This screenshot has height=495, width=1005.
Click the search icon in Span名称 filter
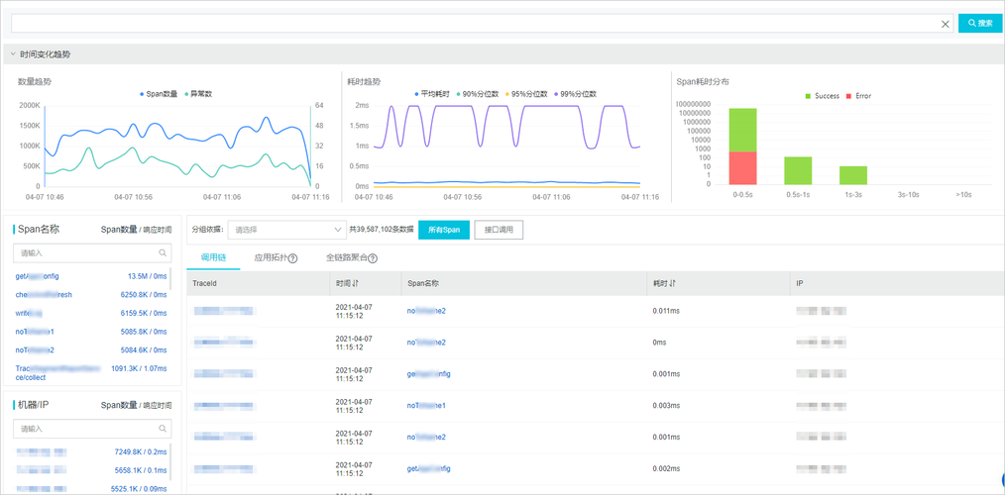pos(164,252)
